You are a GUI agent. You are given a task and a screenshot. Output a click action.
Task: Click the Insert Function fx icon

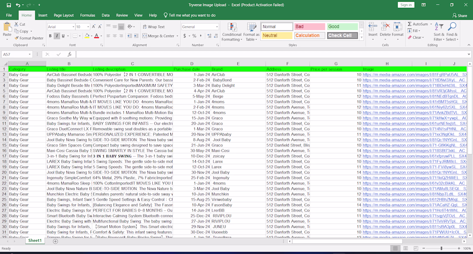pos(70,54)
